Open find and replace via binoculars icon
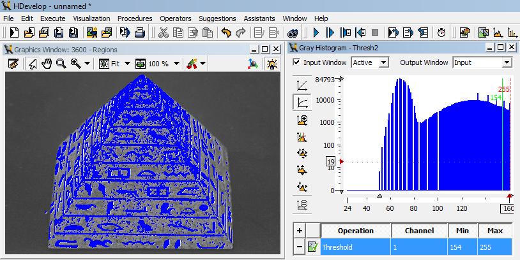 pos(293,32)
